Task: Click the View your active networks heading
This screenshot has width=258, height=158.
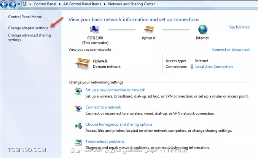Action: pyautogui.click(x=90, y=49)
